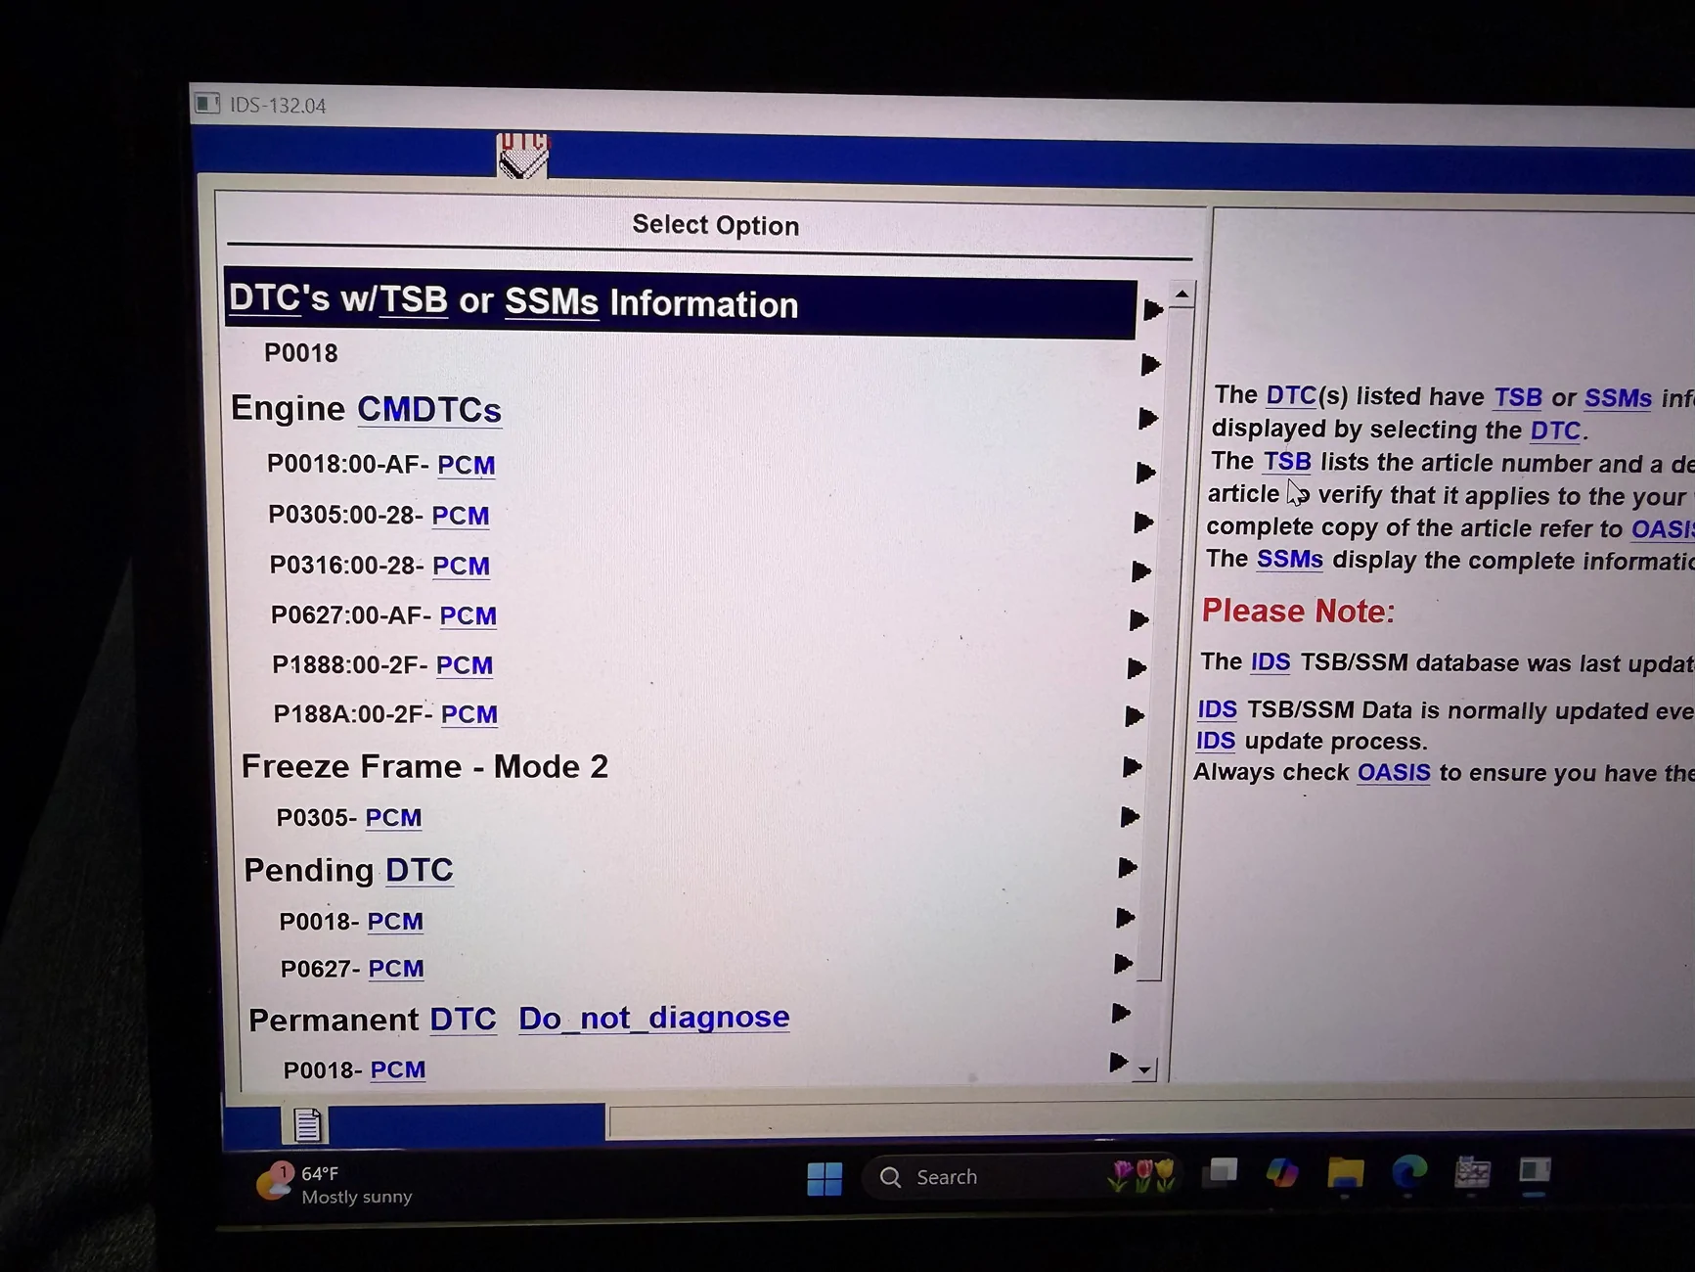Screen dimensions: 1695x1272
Task: Select DTC's w/TSB or SSMs Information header
Action: pyautogui.click(x=681, y=303)
